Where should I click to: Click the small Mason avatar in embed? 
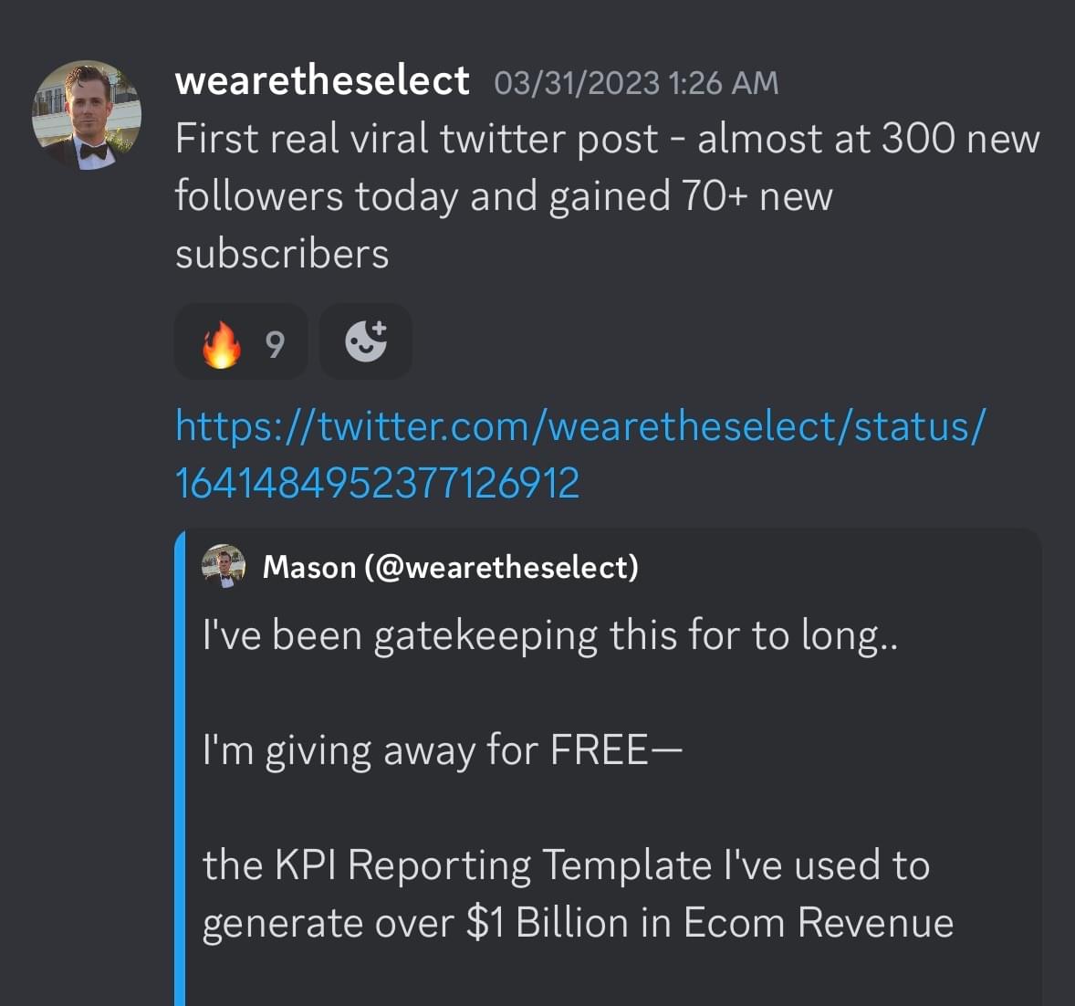coord(224,566)
